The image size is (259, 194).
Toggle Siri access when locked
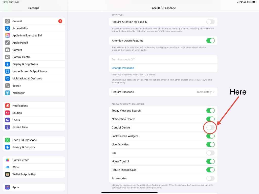[210, 153]
